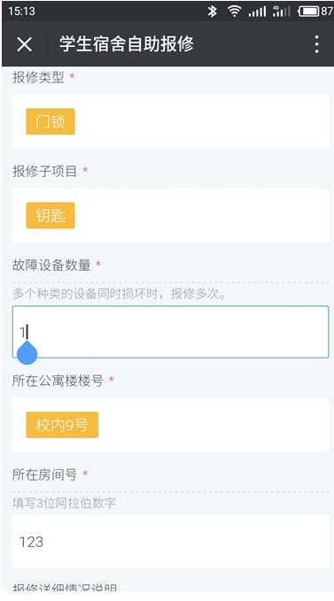Tap the 填写3位阿拉伯数字 hint text

tap(64, 503)
